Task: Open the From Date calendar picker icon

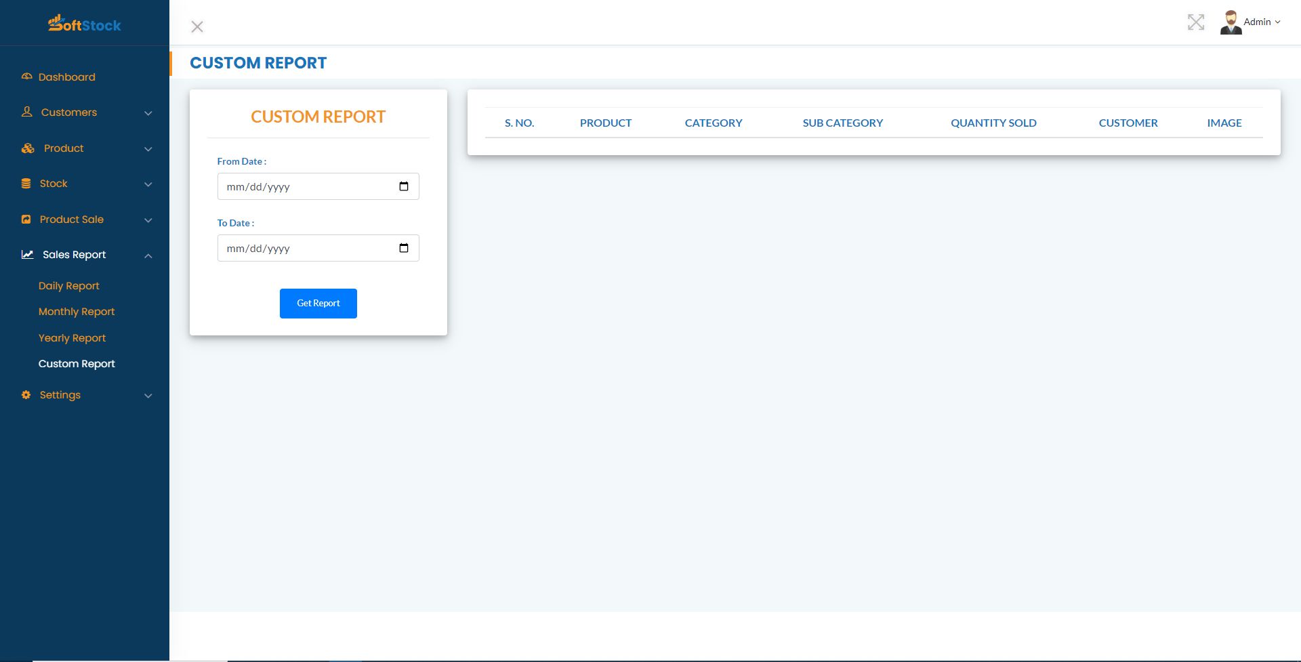Action: pyautogui.click(x=404, y=186)
